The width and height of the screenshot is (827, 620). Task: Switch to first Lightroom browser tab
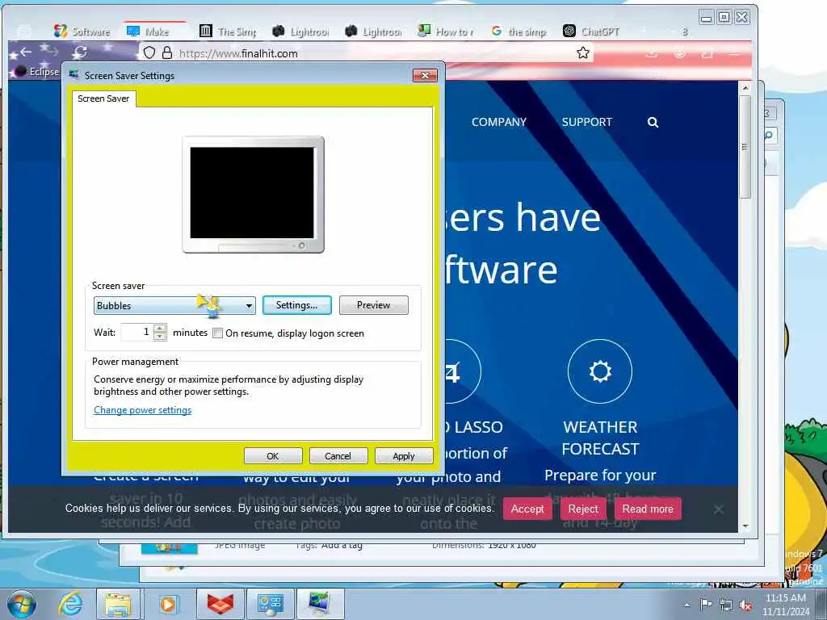click(300, 31)
